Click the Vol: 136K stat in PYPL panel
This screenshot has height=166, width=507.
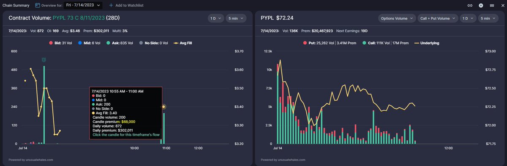291,31
